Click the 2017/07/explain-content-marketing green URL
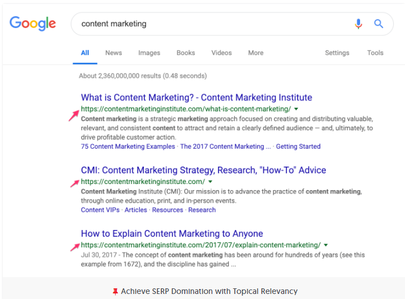This screenshot has width=405, height=299. tap(201, 245)
